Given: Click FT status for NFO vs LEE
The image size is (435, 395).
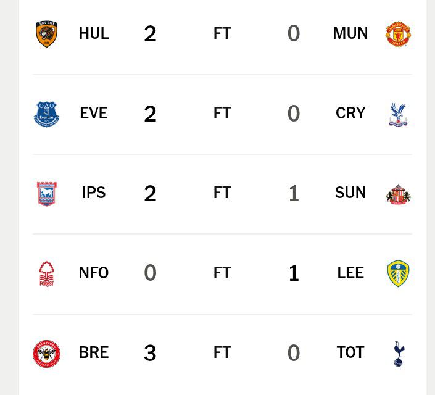Looking at the screenshot, I should click(x=222, y=273).
